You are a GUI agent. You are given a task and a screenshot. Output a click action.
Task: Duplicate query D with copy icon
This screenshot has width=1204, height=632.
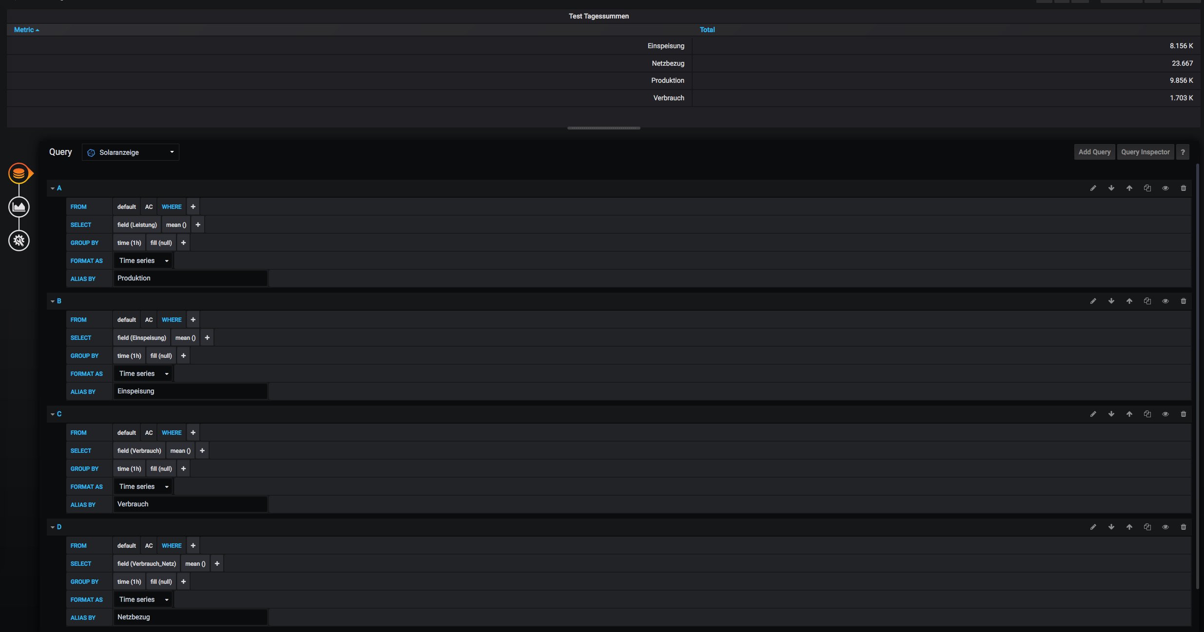(x=1147, y=527)
